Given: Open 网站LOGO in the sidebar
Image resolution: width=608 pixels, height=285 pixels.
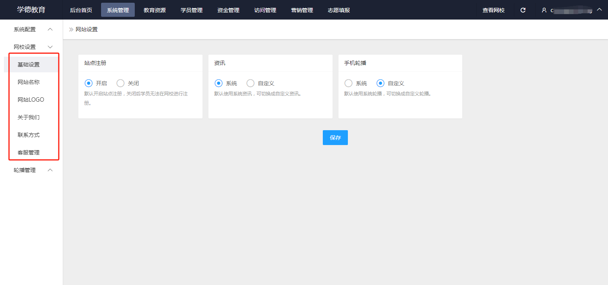Looking at the screenshot, I should point(31,100).
